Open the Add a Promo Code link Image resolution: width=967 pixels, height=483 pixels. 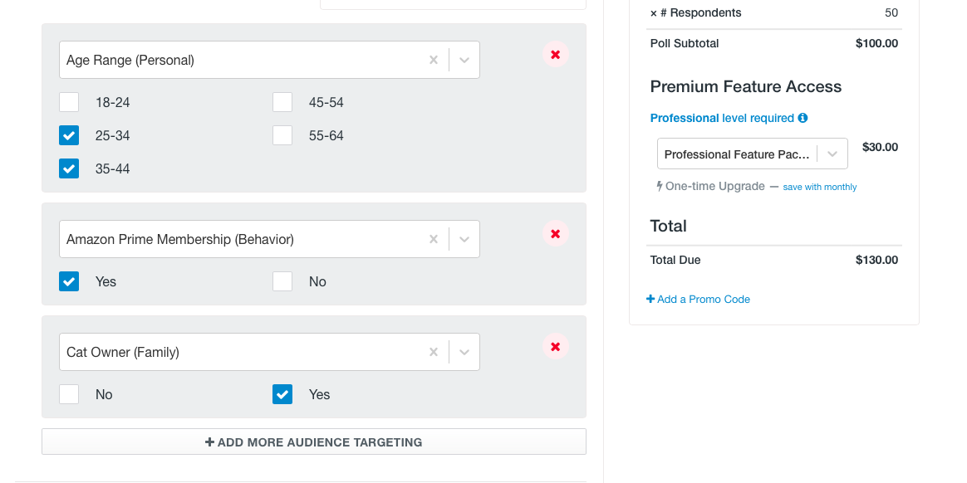click(698, 299)
